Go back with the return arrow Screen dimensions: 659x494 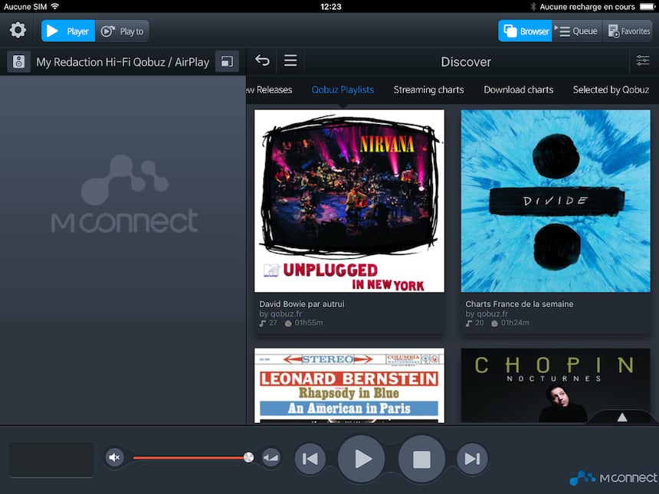pyautogui.click(x=262, y=61)
